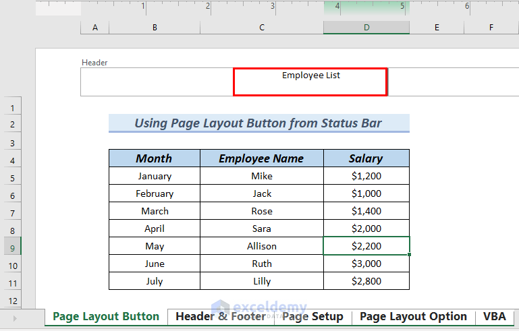
Task: Select the cell containing Sara
Action: [x=262, y=228]
